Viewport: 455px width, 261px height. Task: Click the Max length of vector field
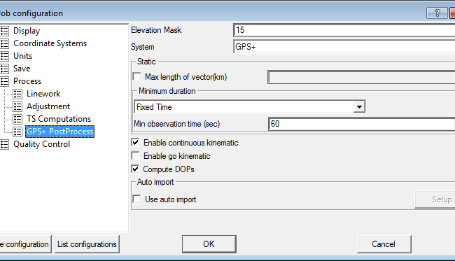click(x=361, y=77)
